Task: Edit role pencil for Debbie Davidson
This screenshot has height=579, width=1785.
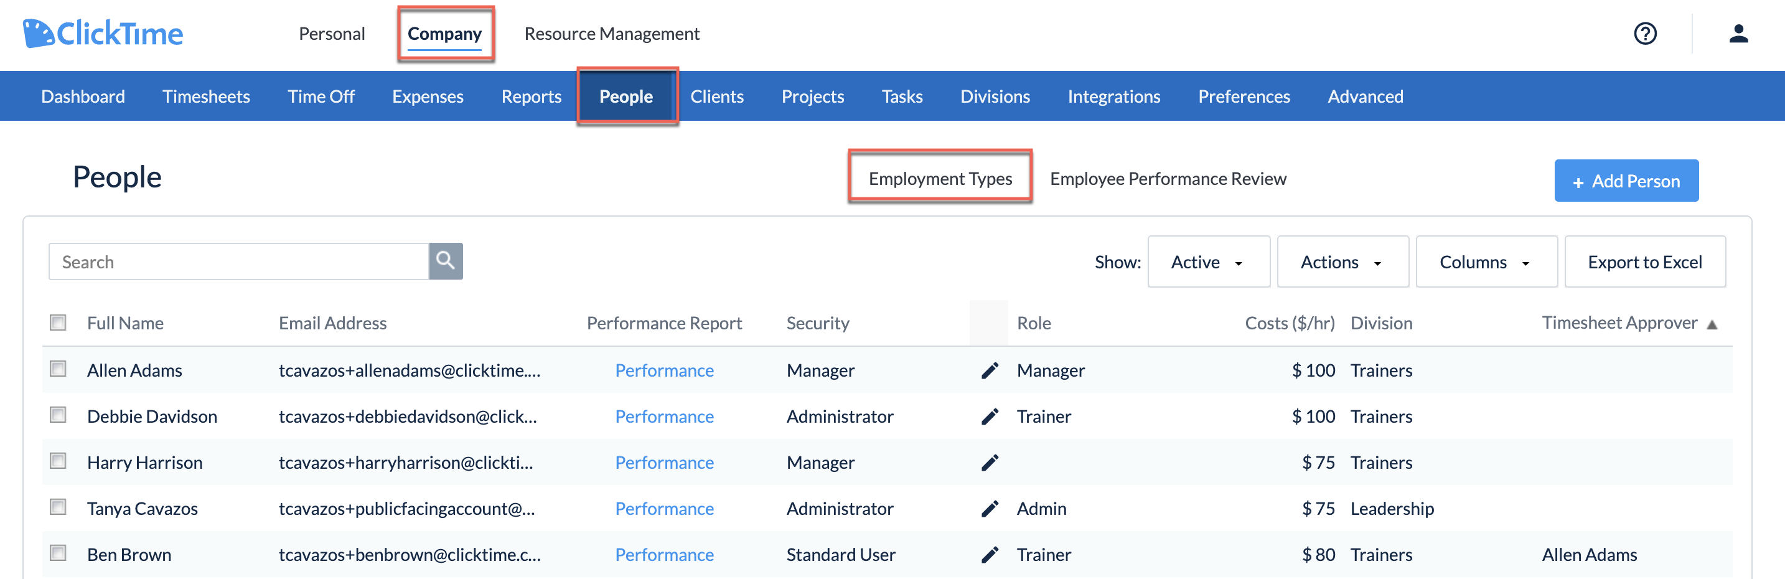Action: 990,416
